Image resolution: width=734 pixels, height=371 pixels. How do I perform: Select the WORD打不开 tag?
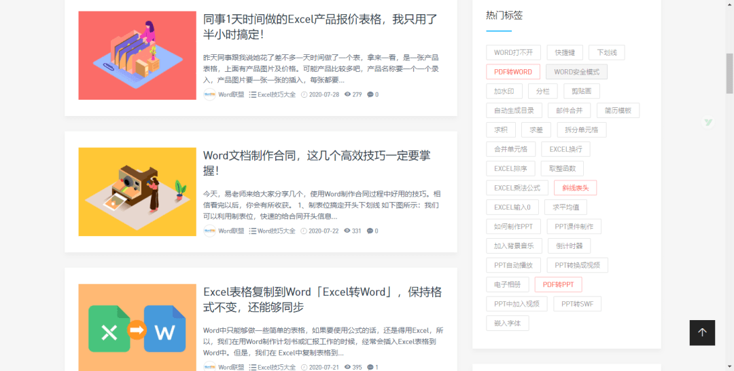pos(514,53)
